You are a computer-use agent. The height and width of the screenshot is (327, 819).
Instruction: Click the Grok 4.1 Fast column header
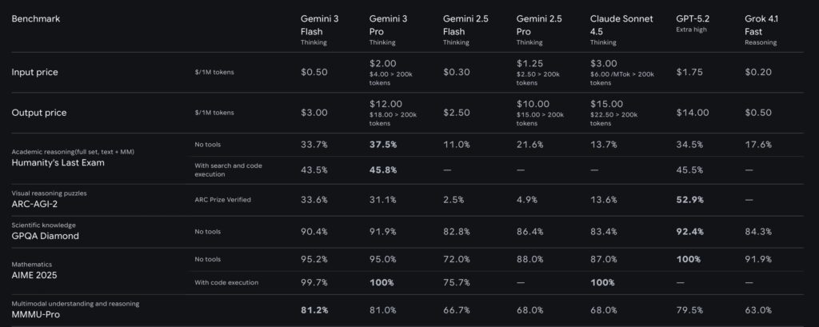point(761,25)
